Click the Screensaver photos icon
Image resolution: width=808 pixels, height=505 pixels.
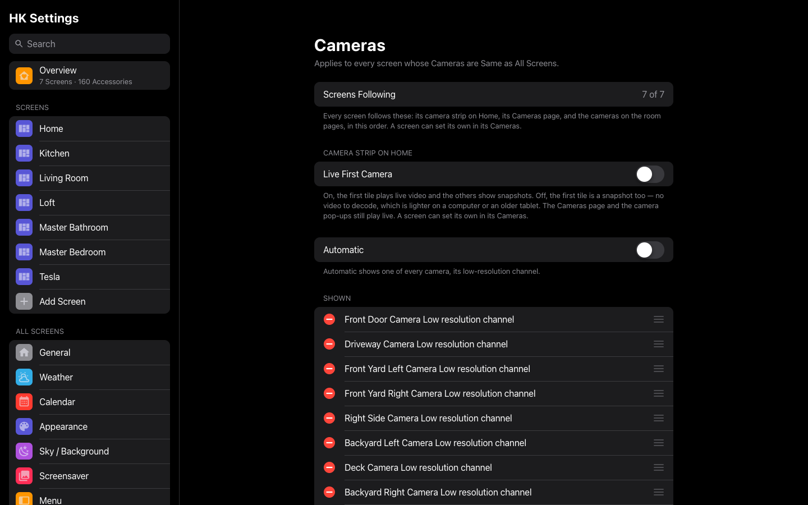24,476
